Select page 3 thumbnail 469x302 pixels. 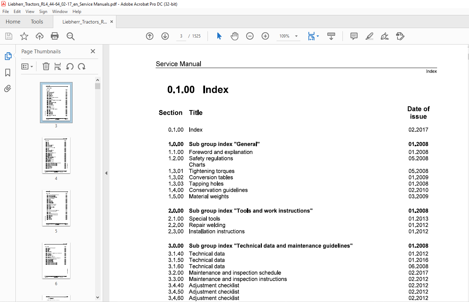click(x=56, y=102)
